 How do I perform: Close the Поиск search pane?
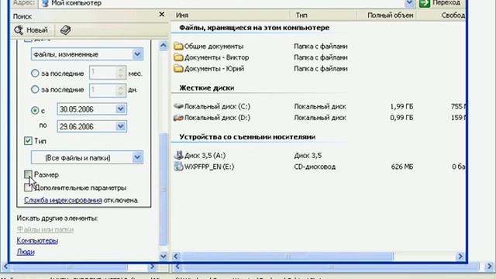pos(161,15)
